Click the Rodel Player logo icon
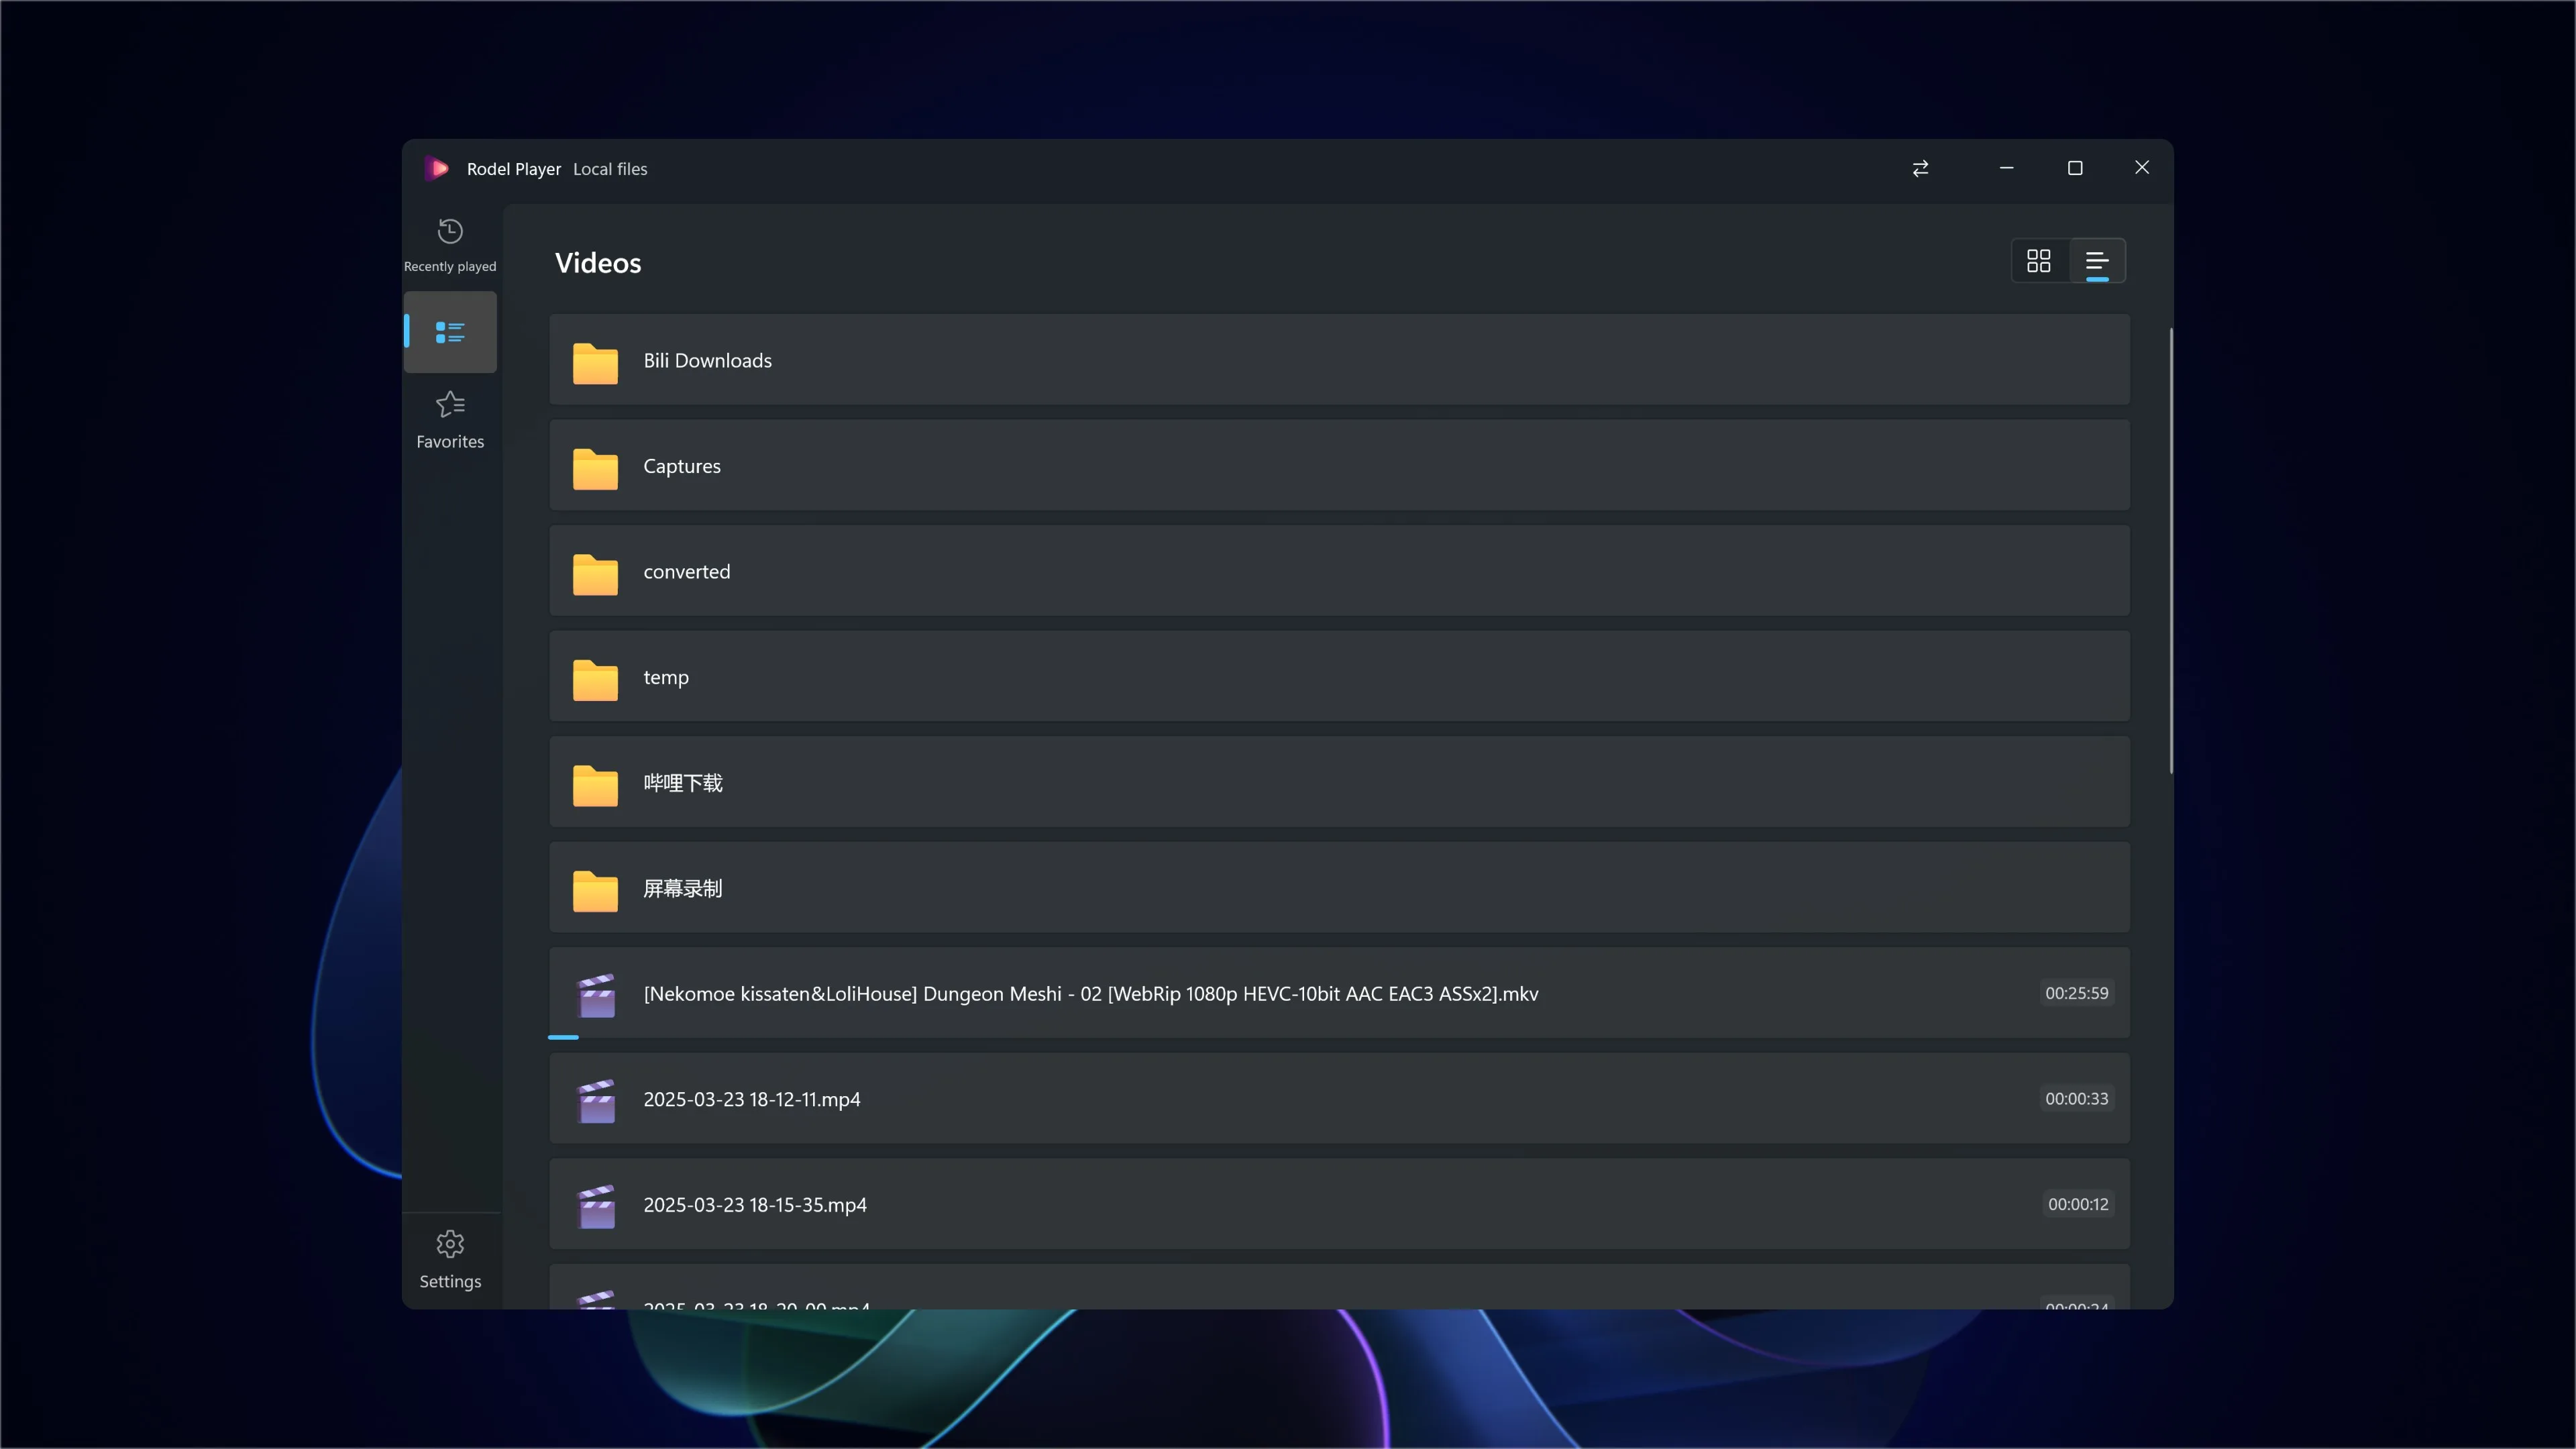The width and height of the screenshot is (2576, 1449). (436, 168)
